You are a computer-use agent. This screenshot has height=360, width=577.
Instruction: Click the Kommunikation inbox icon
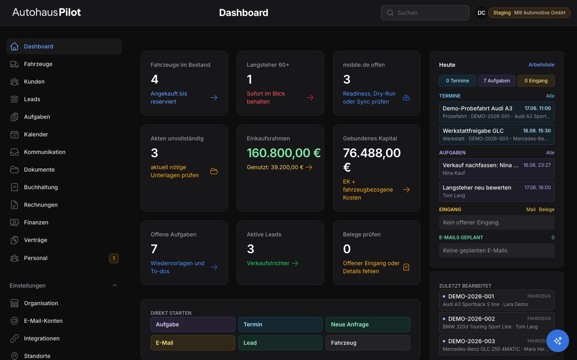(x=14, y=152)
